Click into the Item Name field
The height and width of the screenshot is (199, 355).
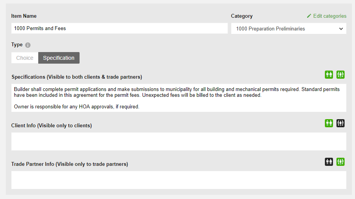[x=119, y=28]
